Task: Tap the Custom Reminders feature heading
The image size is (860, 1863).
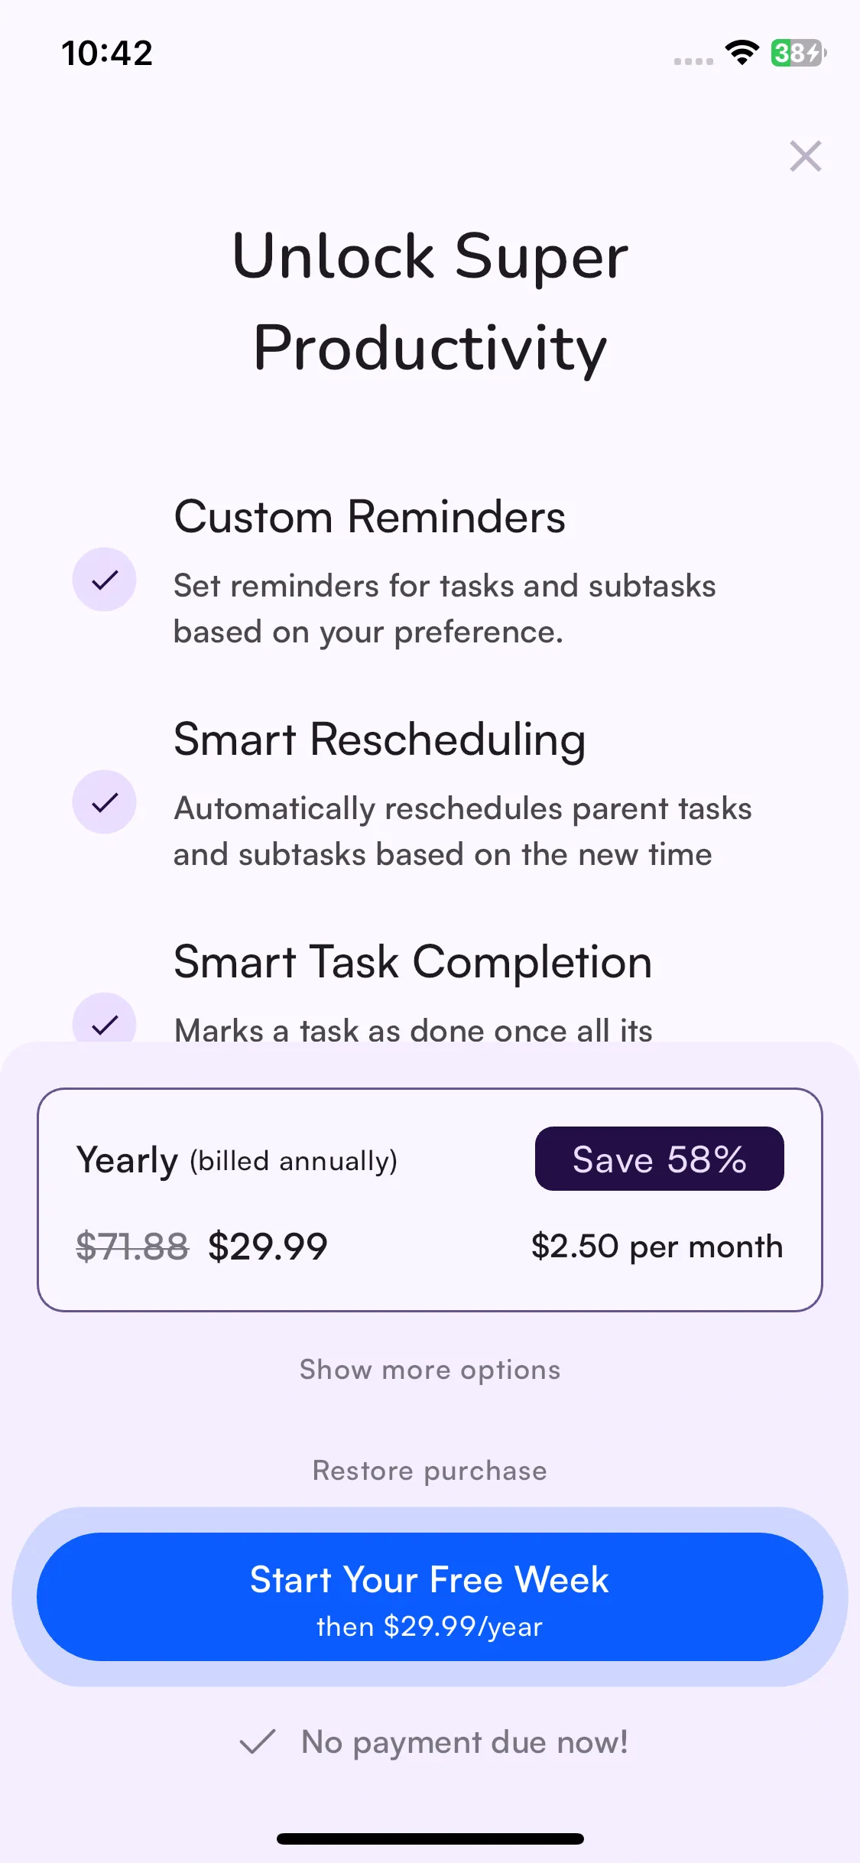Action: coord(370,517)
